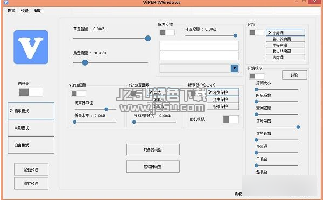Click the 早混合 slider handle
The image size is (324, 200).
pos(256,166)
